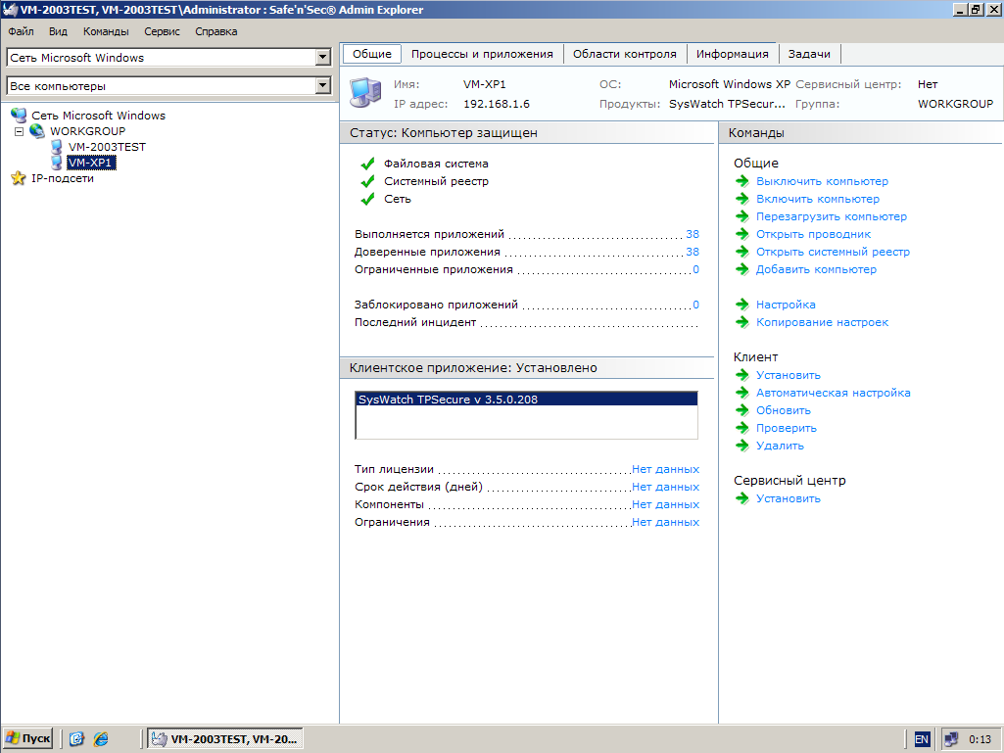Viewport: 1004px width, 753px height.
Task: Click the IP-подсети star icon
Action: point(19,178)
